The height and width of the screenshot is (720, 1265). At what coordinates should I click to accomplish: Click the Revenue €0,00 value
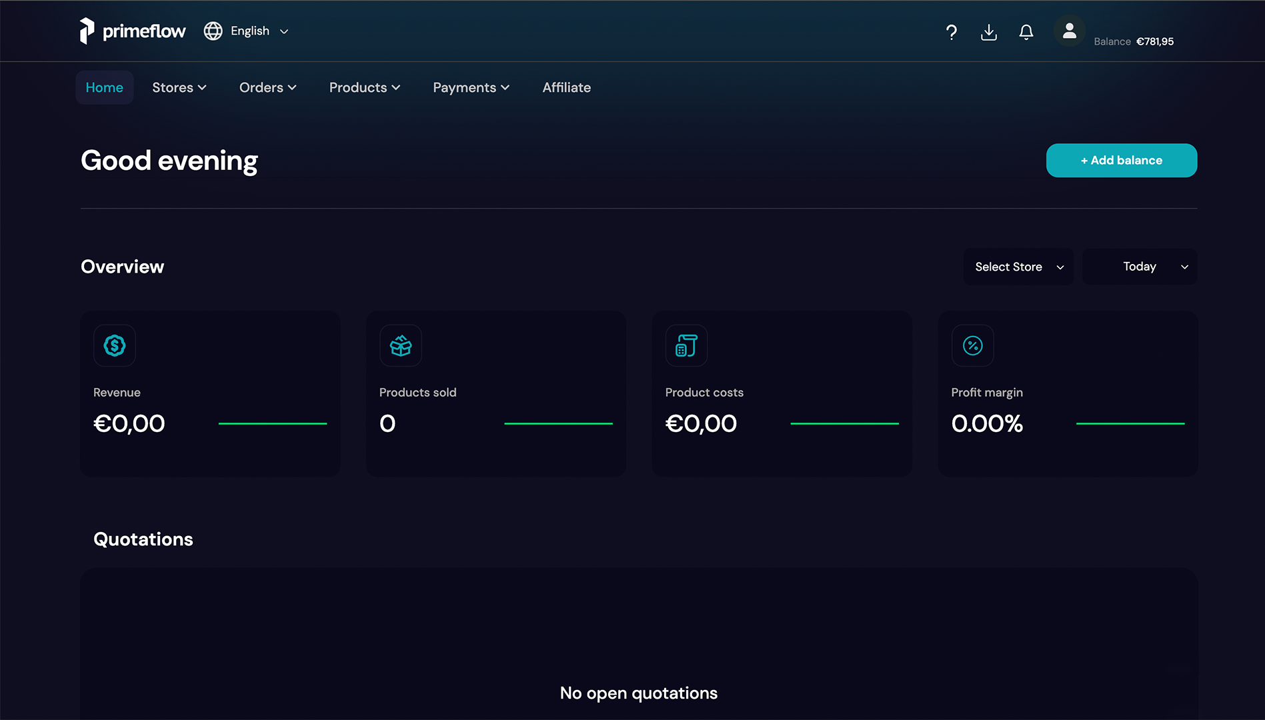(x=129, y=423)
